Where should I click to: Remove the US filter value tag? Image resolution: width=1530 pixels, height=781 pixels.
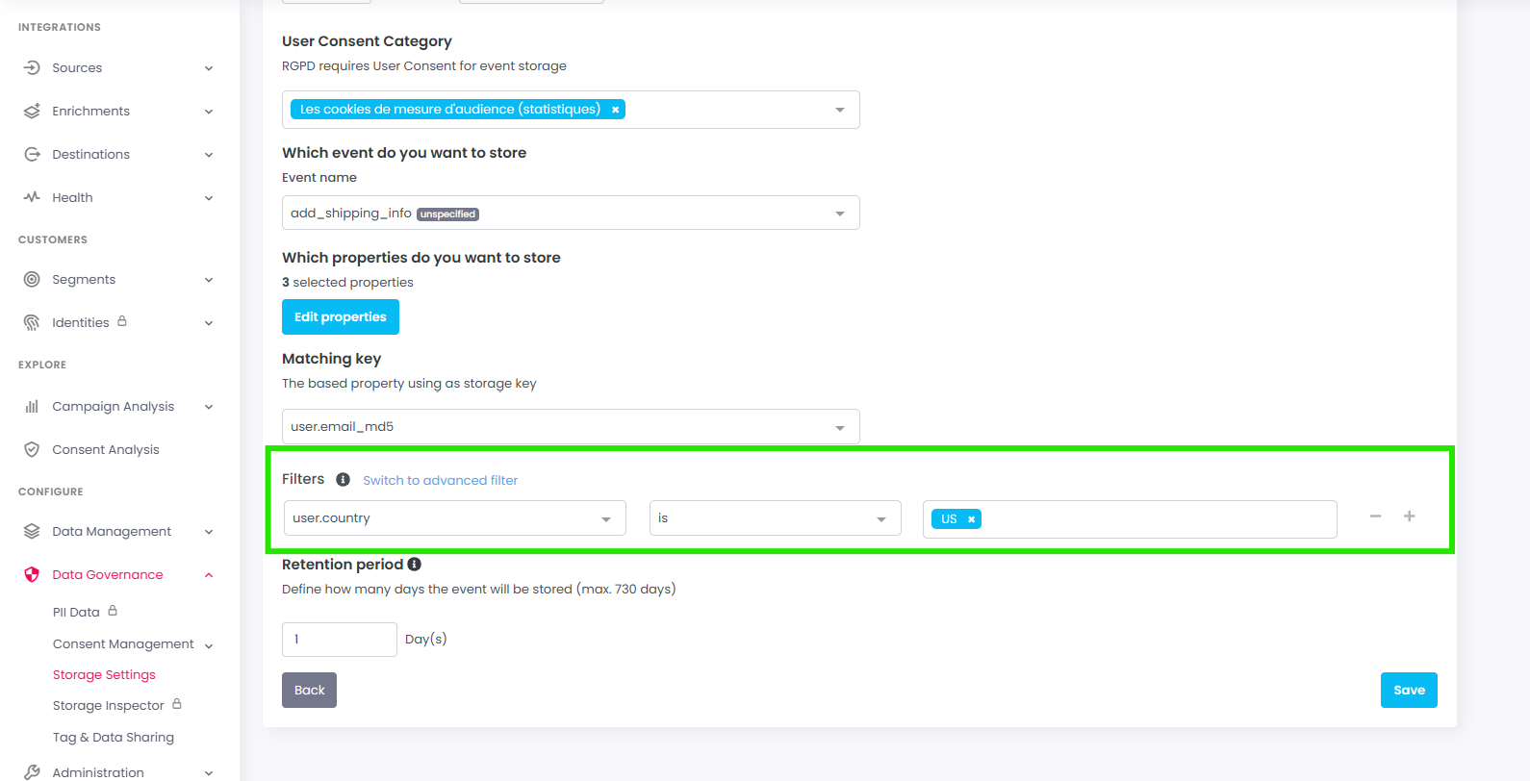click(x=972, y=519)
